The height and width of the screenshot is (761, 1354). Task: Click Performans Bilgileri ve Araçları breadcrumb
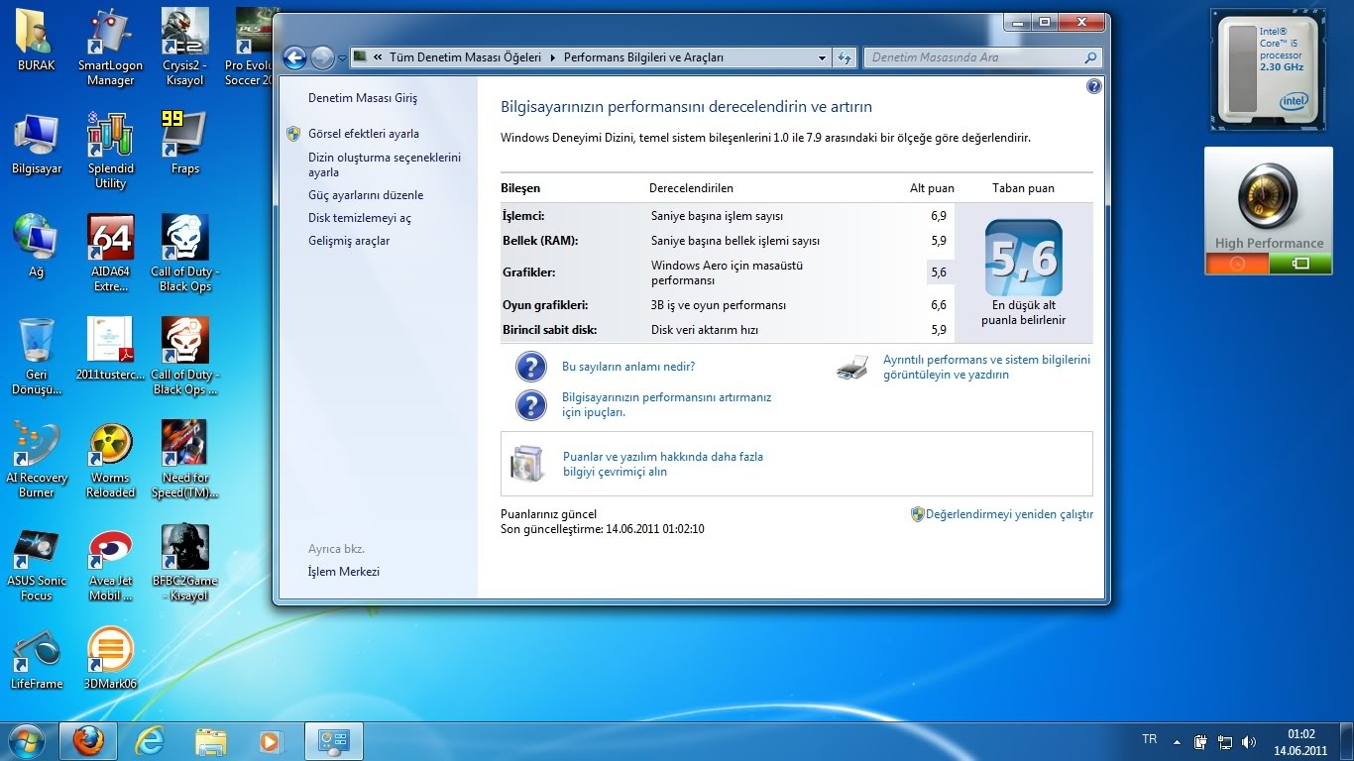(643, 57)
